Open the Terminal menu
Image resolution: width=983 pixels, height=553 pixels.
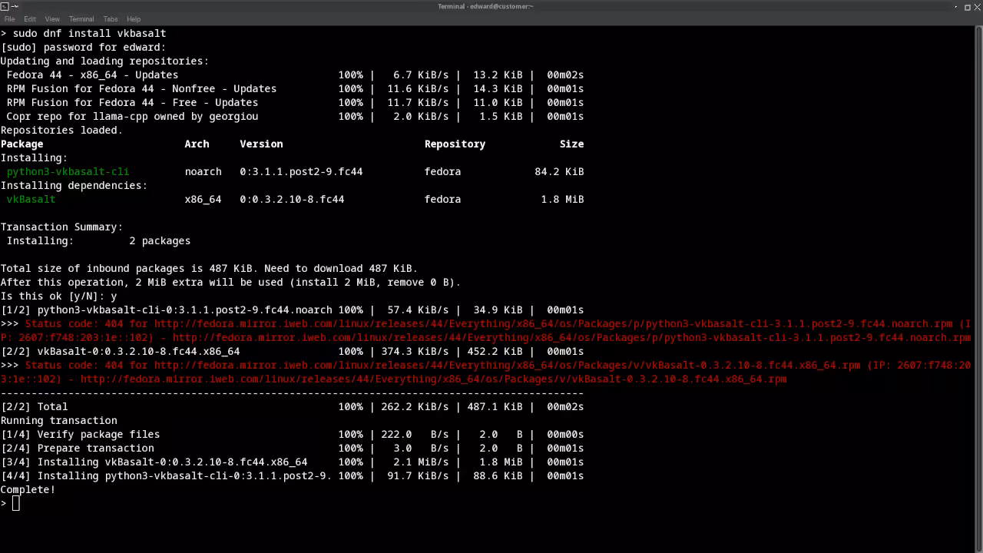coord(81,19)
